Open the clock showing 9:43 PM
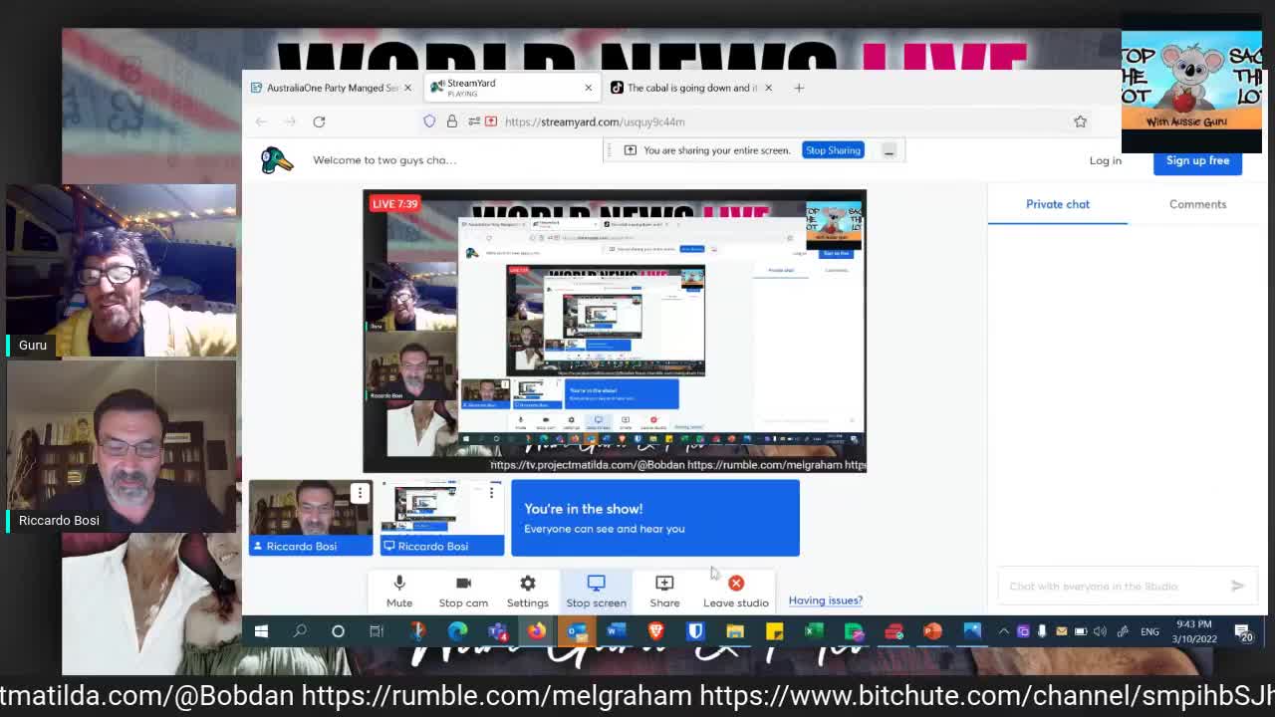The image size is (1275, 717). [x=1194, y=631]
